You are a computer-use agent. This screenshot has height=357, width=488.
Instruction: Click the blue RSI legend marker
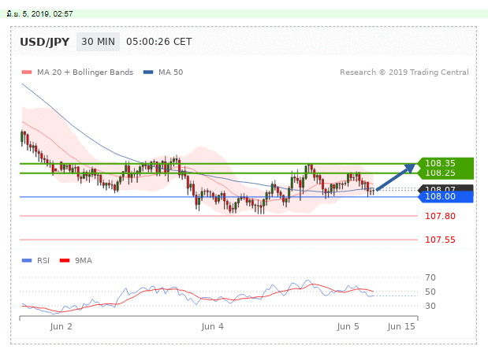pos(26,259)
